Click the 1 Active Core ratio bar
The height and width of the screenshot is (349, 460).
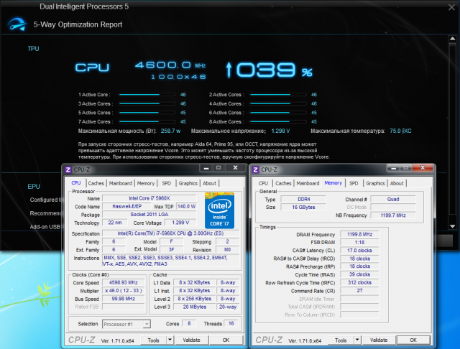point(147,95)
